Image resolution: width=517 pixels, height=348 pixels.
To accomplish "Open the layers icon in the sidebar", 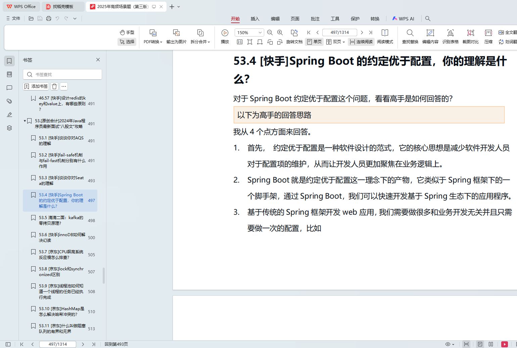I will (x=9, y=128).
